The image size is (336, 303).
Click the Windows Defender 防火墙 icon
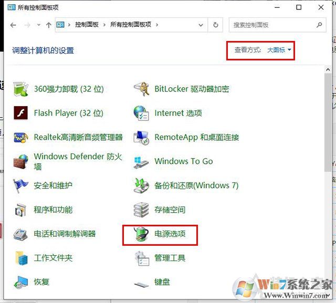21,162
